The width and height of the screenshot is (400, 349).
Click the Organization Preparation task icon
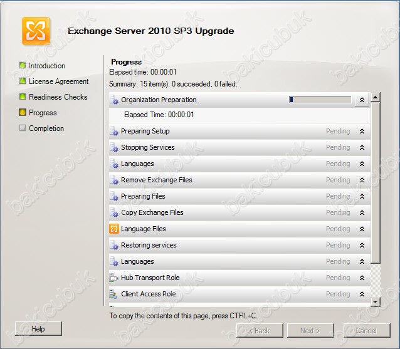(114, 100)
